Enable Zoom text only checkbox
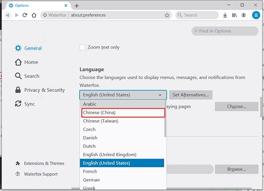264x191 pixels. pyautogui.click(x=82, y=48)
